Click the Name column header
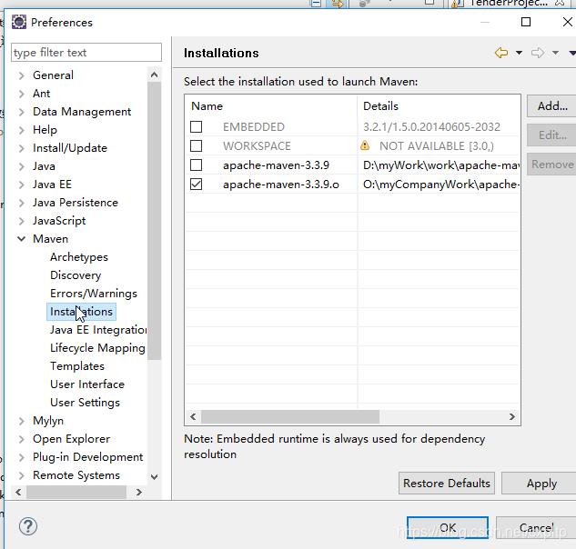Screen dimensions: 576x549 click(271, 106)
